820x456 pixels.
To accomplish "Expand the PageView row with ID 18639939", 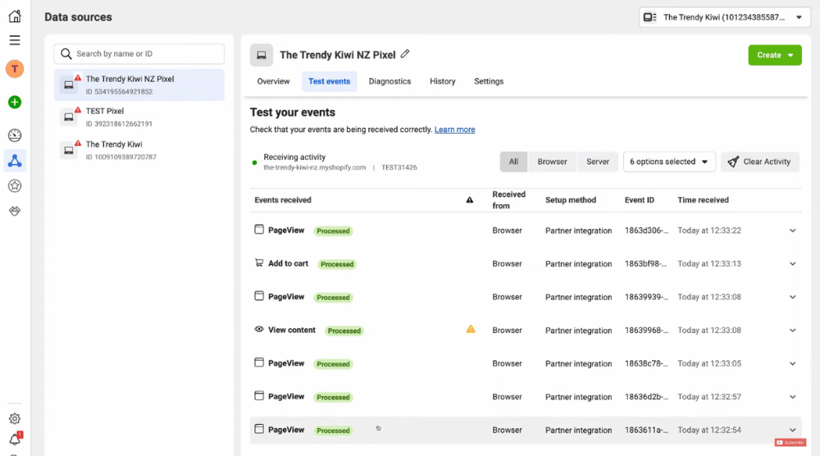I will [793, 297].
